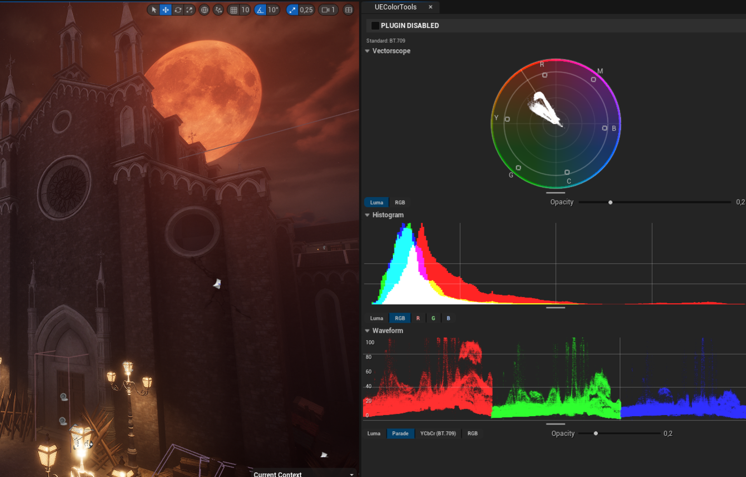The height and width of the screenshot is (477, 746).
Task: Click the Waveform resize handle bar
Action: point(556,424)
